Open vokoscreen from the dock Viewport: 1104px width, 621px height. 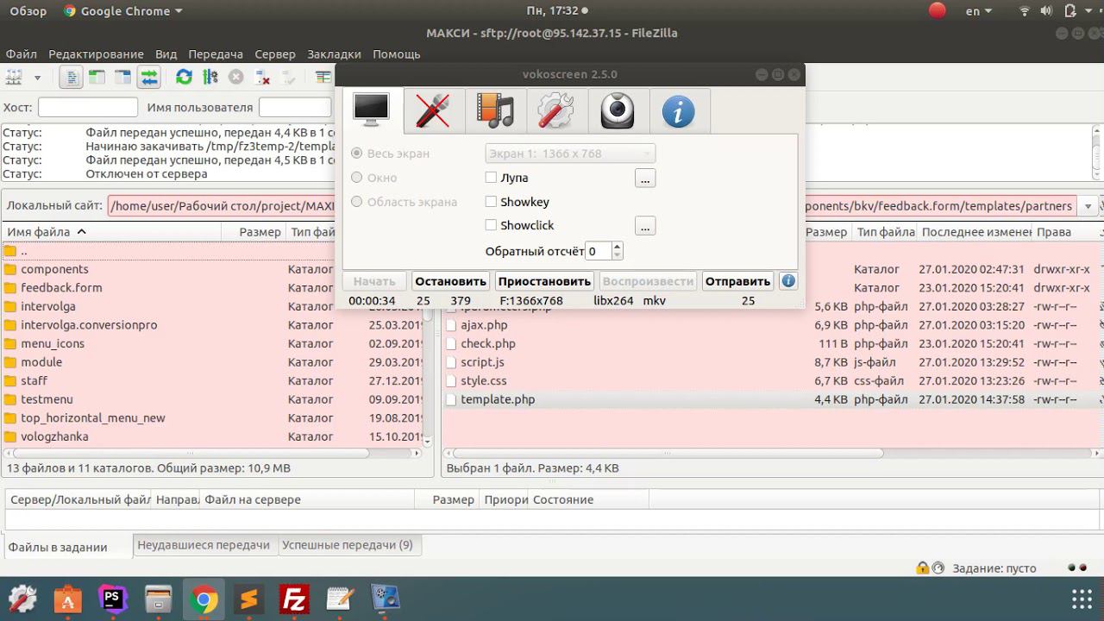click(385, 599)
